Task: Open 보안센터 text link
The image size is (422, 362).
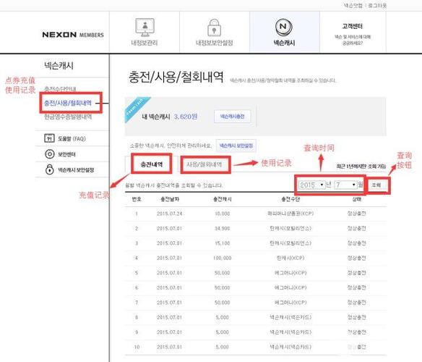Action: [66, 154]
